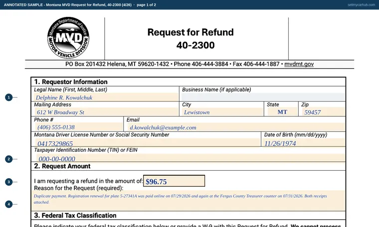Click the empty Business Name field
The image size is (379, 227).
click(263, 97)
